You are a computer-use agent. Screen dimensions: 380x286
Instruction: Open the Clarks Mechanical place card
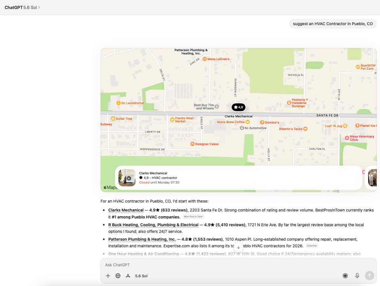click(239, 178)
